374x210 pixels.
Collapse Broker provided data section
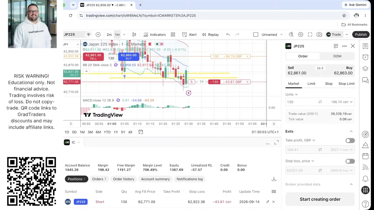click(x=351, y=184)
